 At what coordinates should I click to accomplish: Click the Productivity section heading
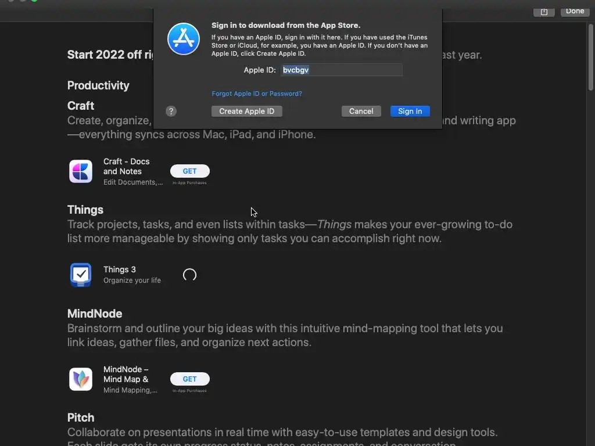98,86
